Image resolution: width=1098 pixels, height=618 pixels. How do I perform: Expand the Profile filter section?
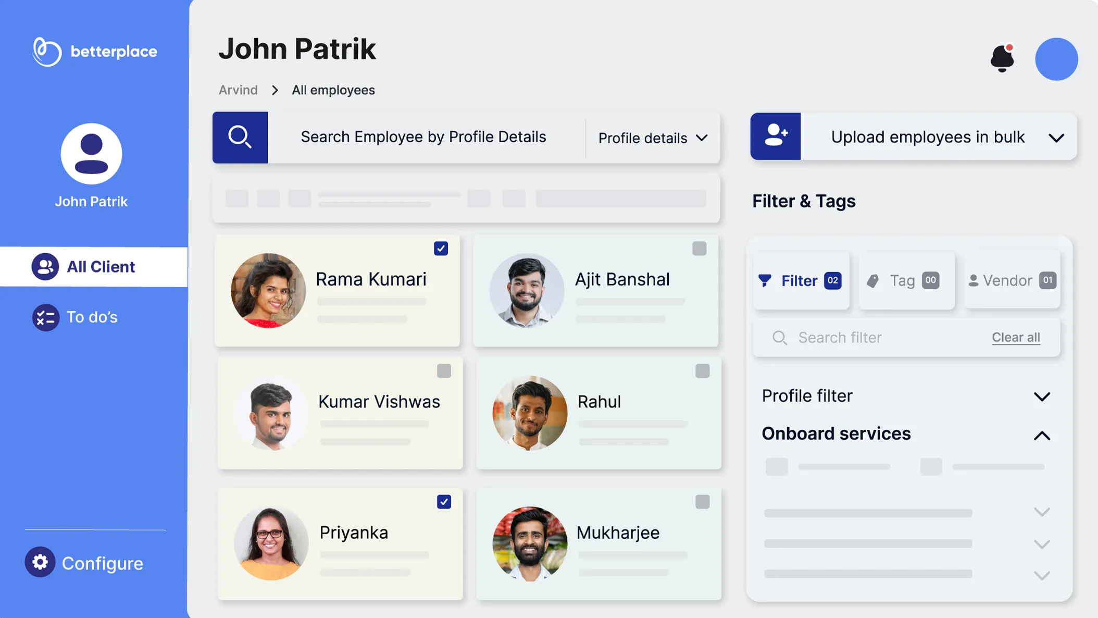click(x=1042, y=397)
